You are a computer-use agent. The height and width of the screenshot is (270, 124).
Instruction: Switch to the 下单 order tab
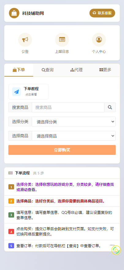pos(19,70)
